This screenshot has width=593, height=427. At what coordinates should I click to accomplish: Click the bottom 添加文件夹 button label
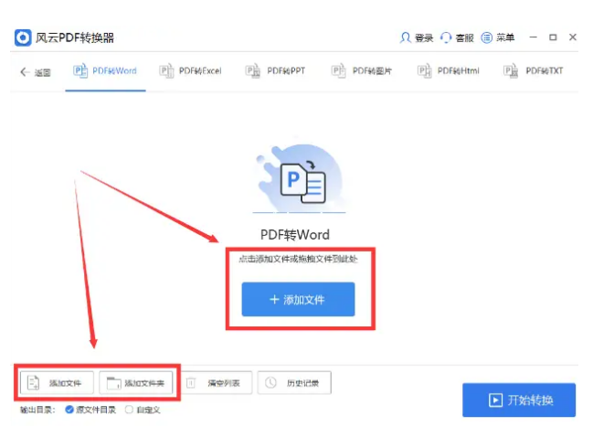(x=144, y=383)
